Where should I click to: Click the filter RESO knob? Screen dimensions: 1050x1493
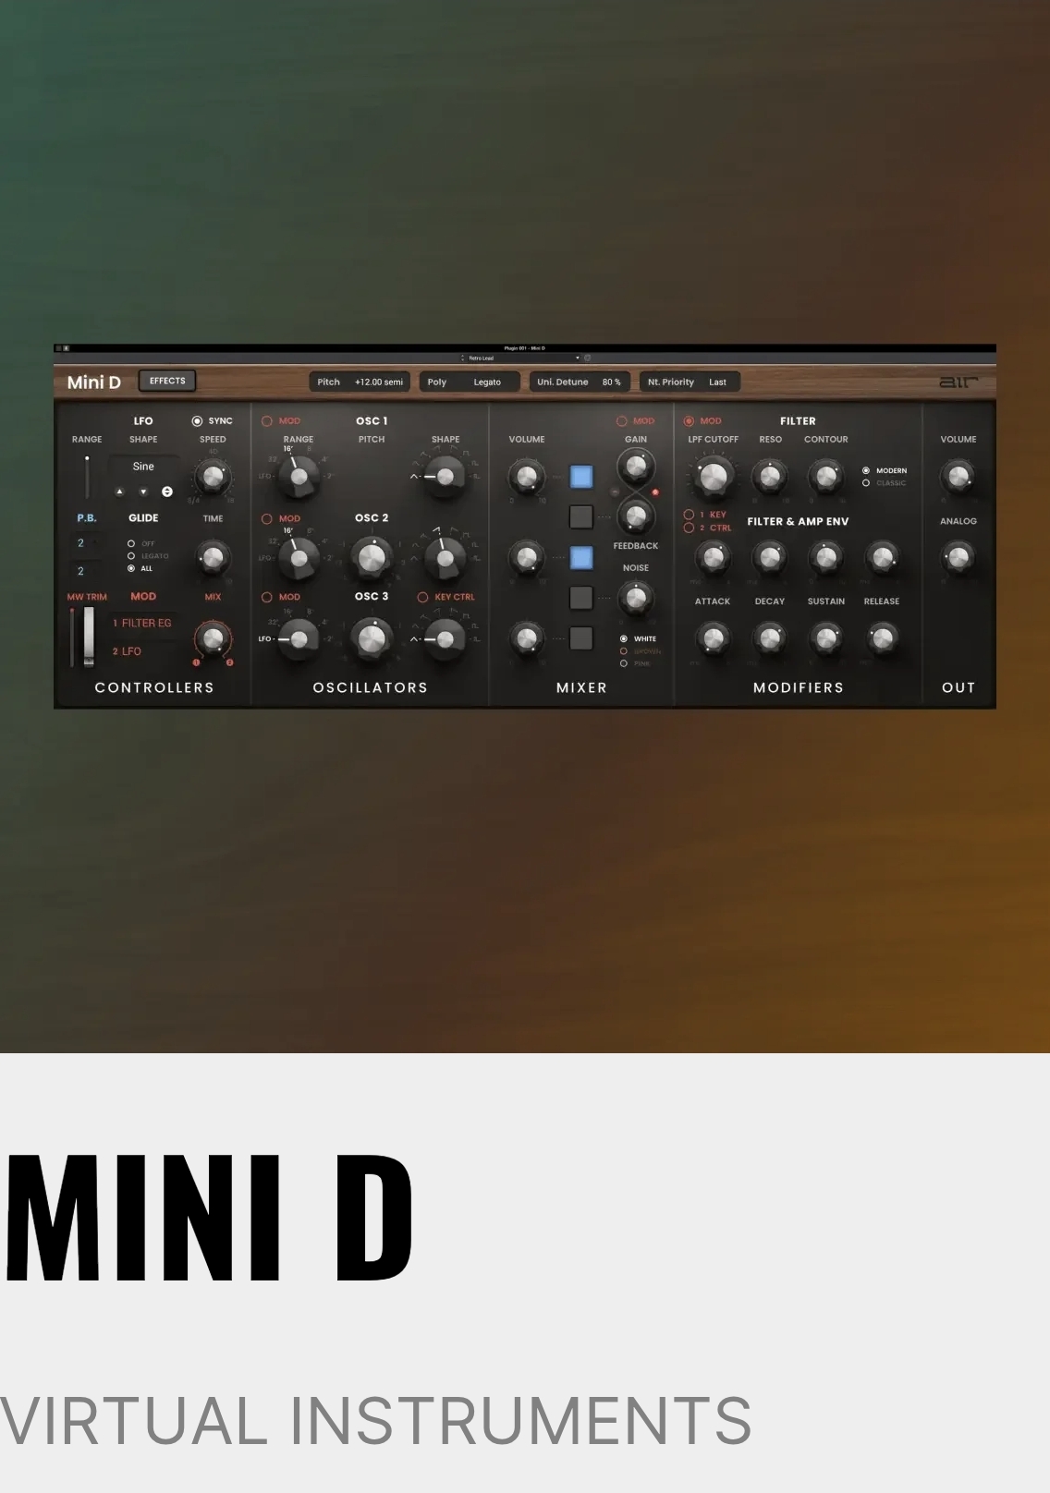(x=769, y=477)
